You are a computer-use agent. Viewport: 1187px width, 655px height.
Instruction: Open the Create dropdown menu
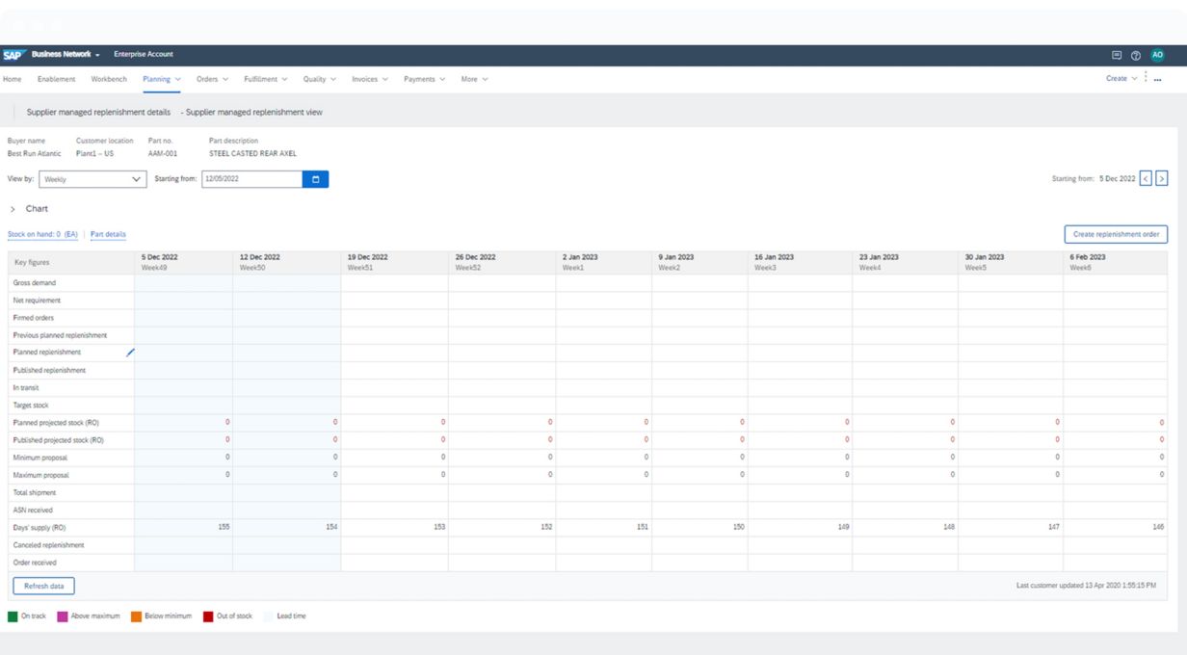pyautogui.click(x=1121, y=79)
